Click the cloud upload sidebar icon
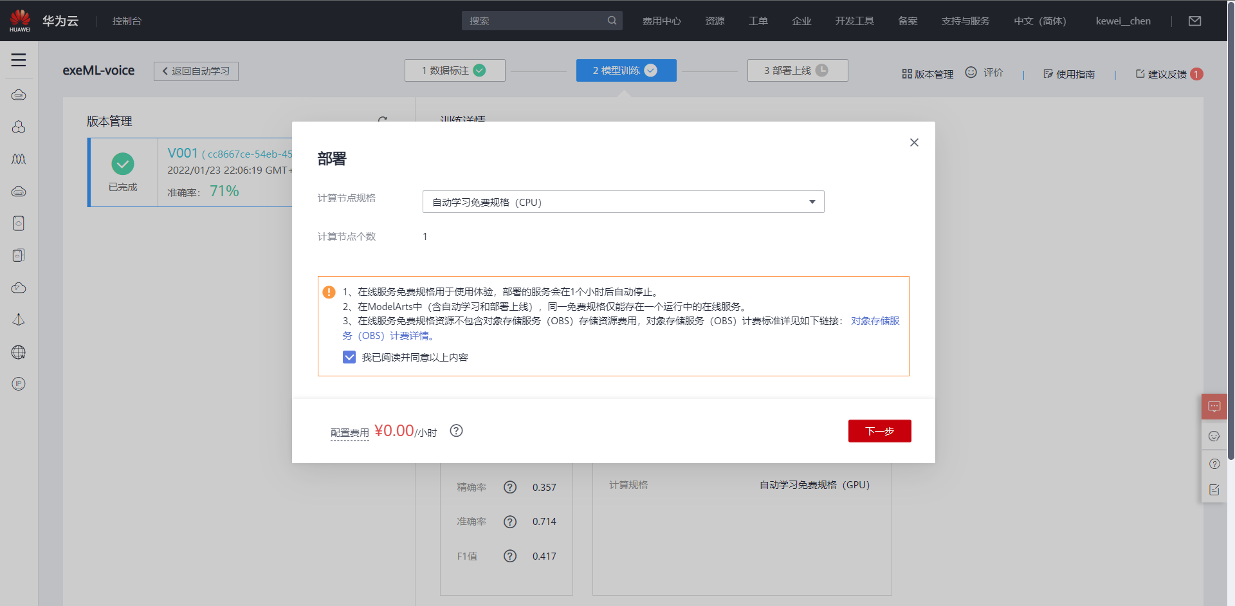Viewport: 1235px width, 606px height. pyautogui.click(x=19, y=288)
